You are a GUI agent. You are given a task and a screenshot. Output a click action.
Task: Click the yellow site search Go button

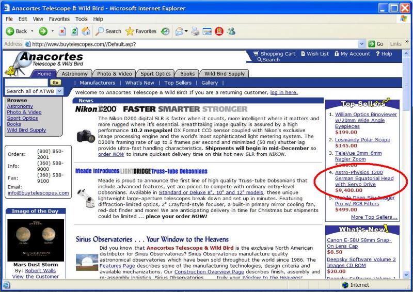tap(55, 83)
